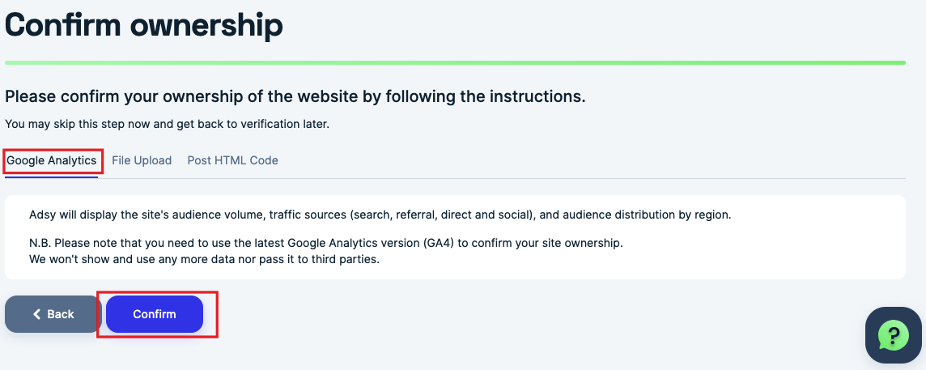The width and height of the screenshot is (926, 370).
Task: Click the green progress bar
Action: point(455,62)
